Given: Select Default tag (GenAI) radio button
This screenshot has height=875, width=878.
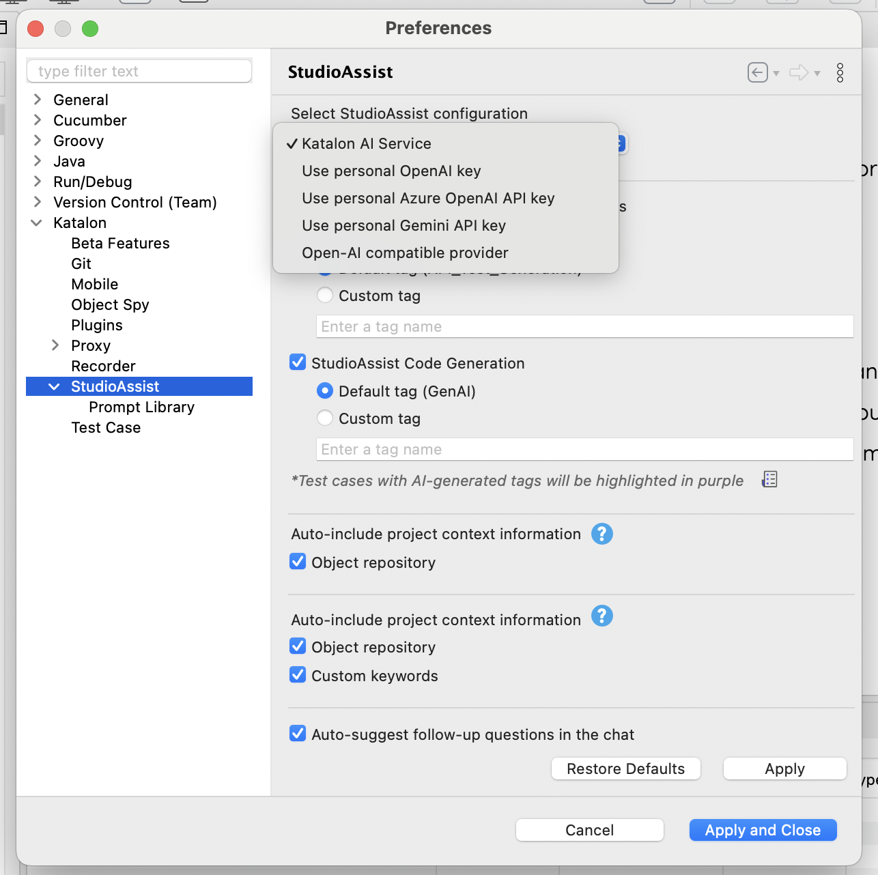Looking at the screenshot, I should (x=325, y=390).
